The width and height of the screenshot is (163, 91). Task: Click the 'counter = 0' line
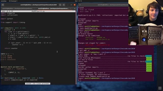point(10,30)
